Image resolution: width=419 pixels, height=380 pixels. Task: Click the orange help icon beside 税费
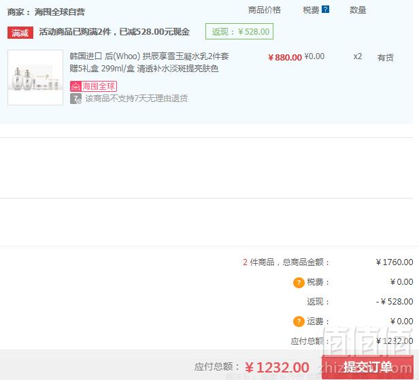[299, 282]
